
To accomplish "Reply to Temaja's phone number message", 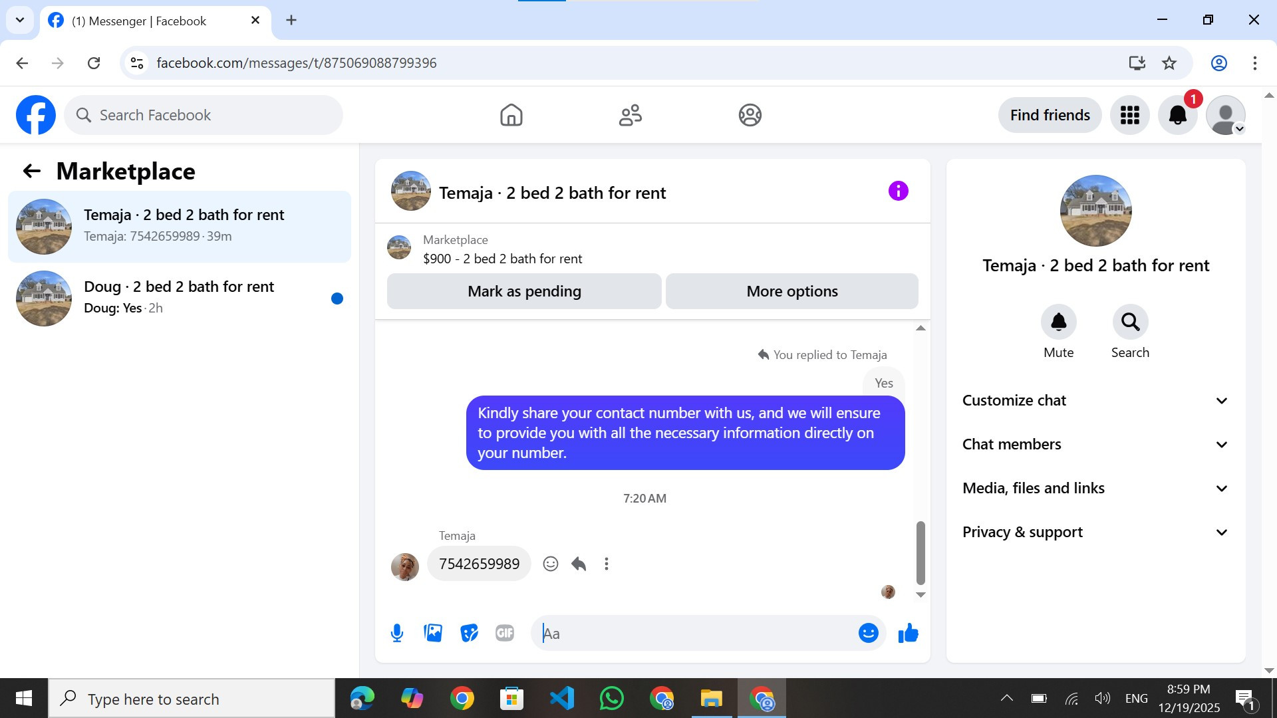I will point(579,564).
